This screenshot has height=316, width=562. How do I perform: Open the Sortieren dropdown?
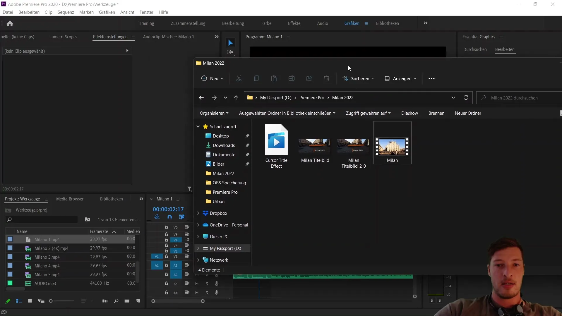coord(358,78)
